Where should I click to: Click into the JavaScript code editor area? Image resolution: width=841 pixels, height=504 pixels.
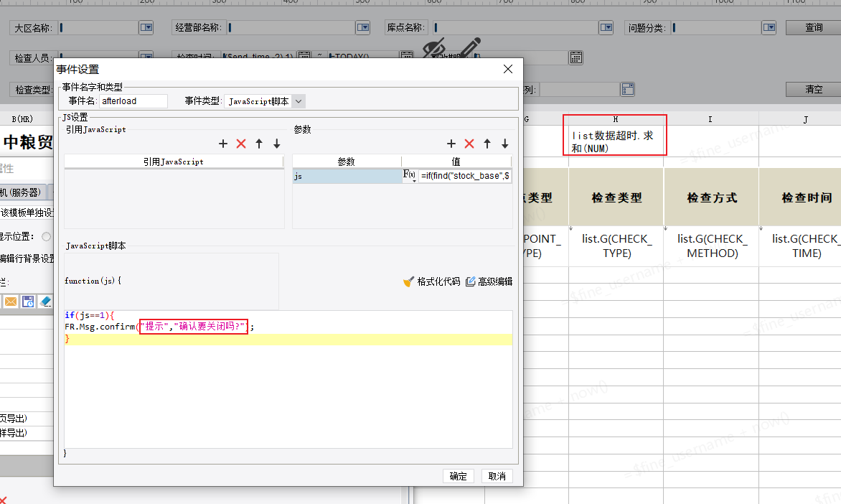288,379
